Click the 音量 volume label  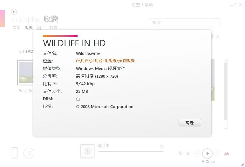(205, 162)
